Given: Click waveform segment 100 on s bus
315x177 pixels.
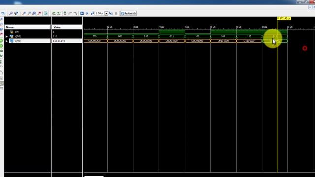Looking at the screenshot, I should tap(197, 36).
